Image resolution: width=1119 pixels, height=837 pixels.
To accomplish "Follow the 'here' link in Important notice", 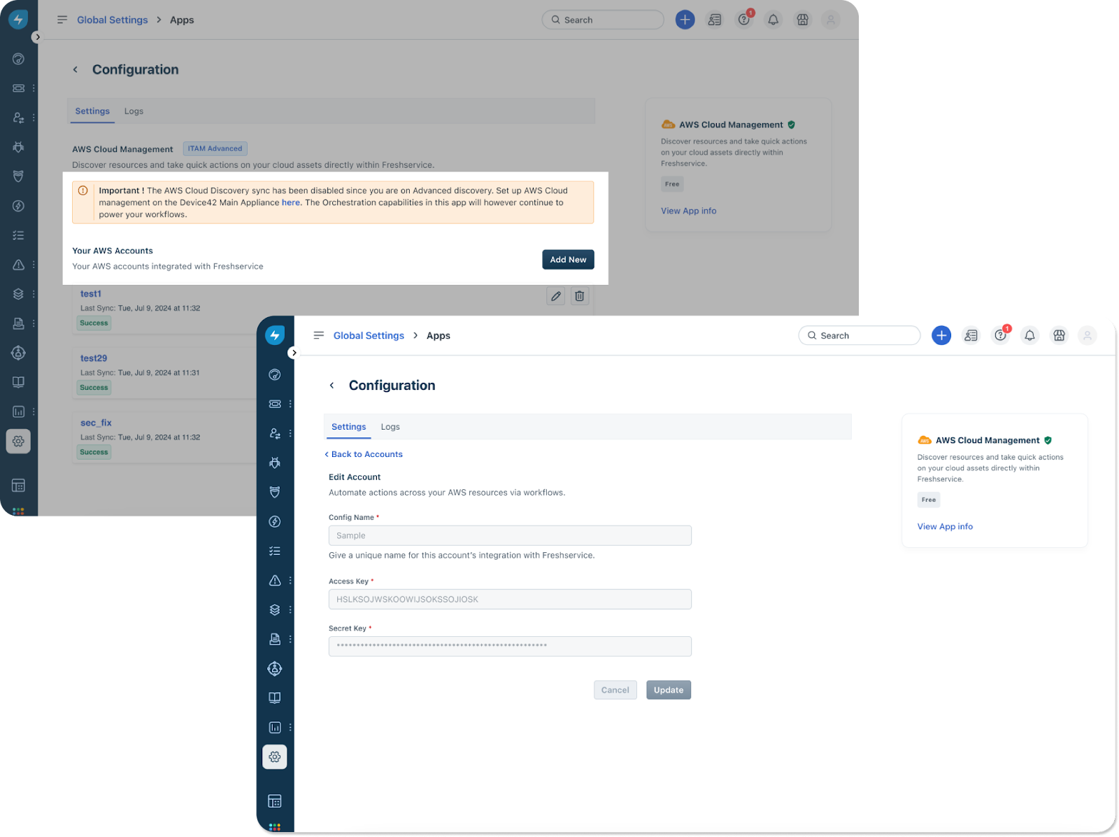I will point(290,202).
